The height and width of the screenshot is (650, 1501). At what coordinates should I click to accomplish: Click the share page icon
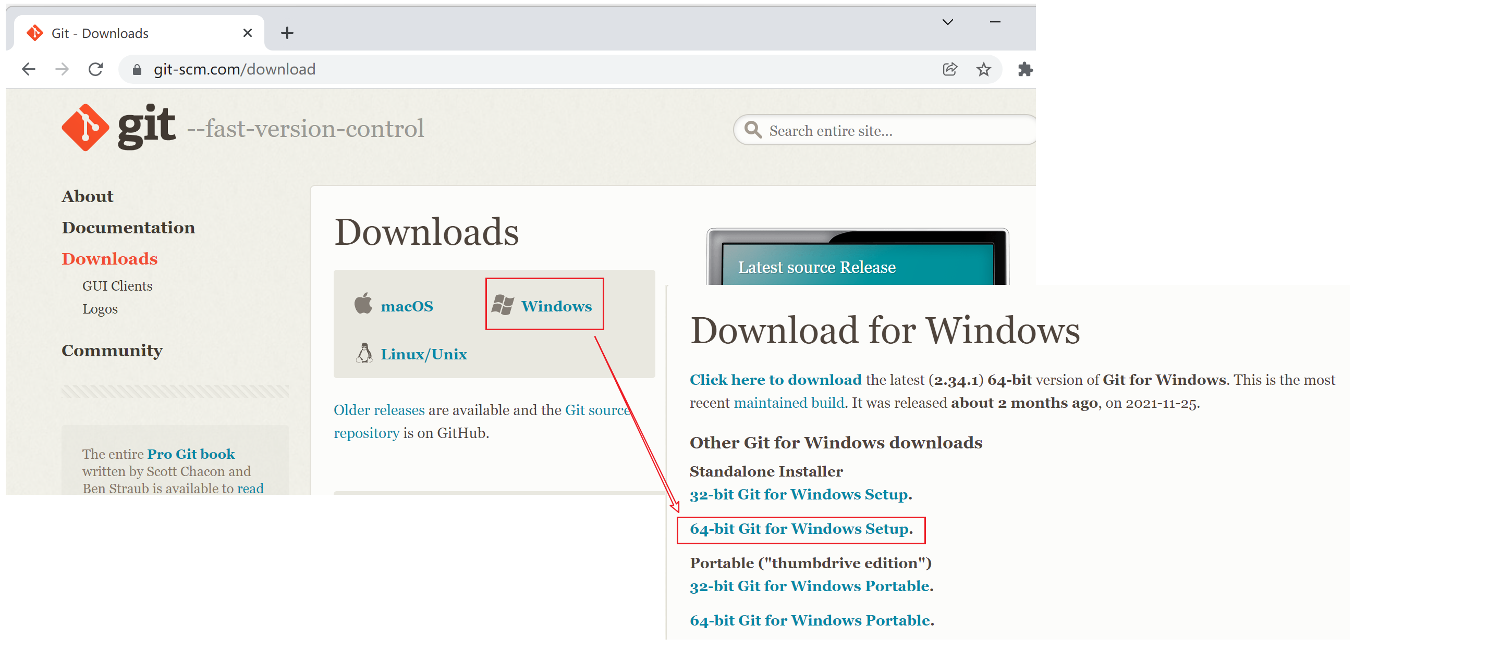[950, 69]
